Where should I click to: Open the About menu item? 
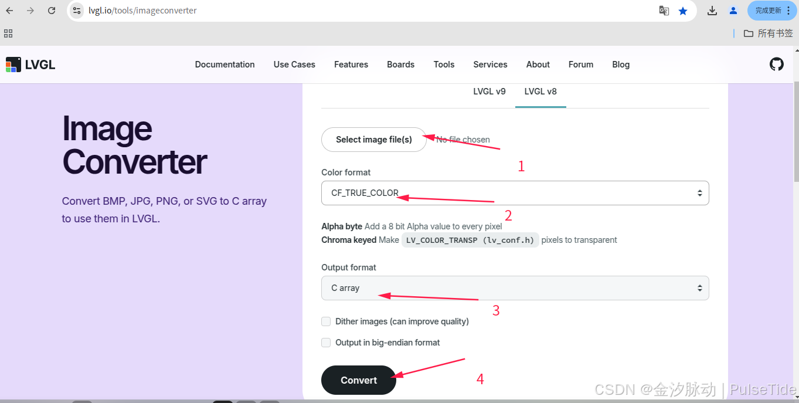pyautogui.click(x=538, y=65)
